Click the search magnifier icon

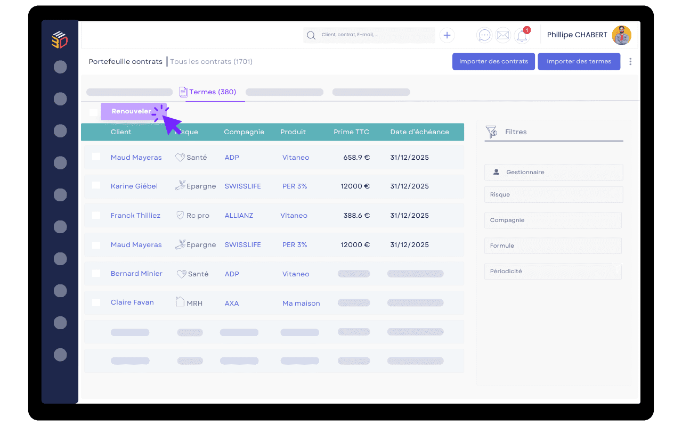[x=311, y=35]
